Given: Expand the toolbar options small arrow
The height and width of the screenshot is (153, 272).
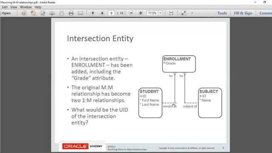Looking at the screenshot, I should (192, 13).
